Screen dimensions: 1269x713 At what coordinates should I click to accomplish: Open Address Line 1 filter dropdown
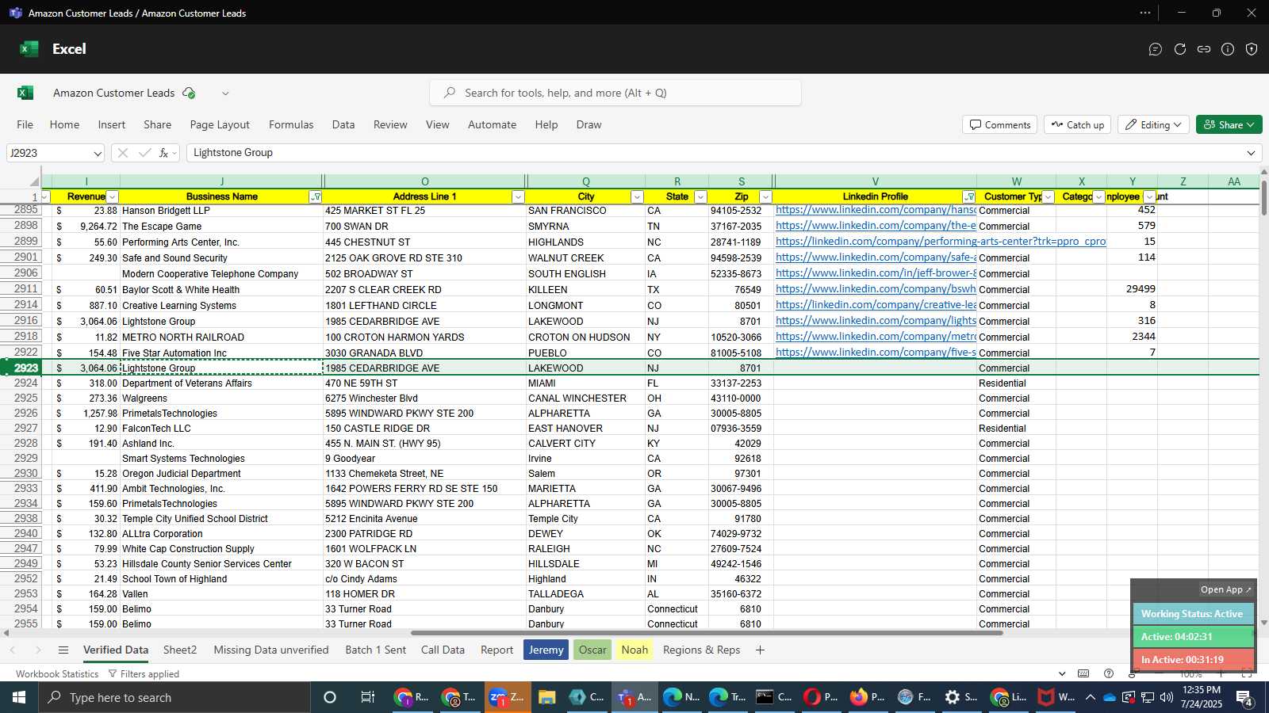[518, 196]
